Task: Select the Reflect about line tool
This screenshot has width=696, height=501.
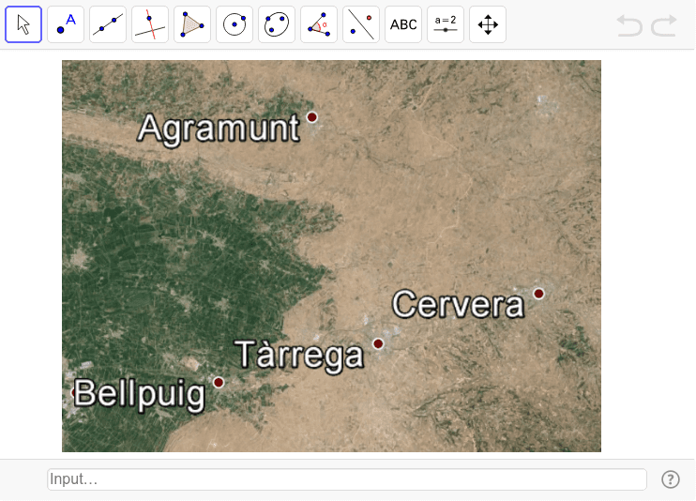Action: (361, 24)
